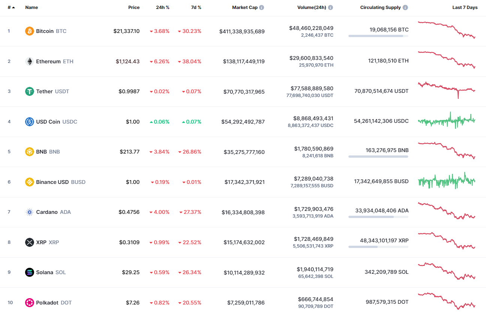The image size is (486, 315).
Task: Click the Ethereum diamond logo icon
Action: (x=29, y=61)
